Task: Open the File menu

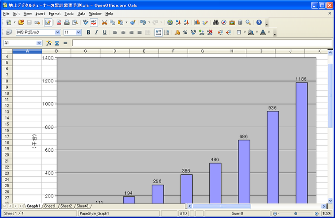Action: click(6, 14)
